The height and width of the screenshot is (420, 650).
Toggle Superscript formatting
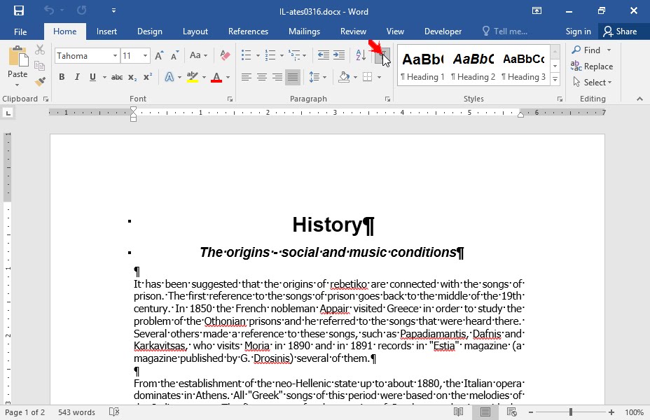pos(148,77)
